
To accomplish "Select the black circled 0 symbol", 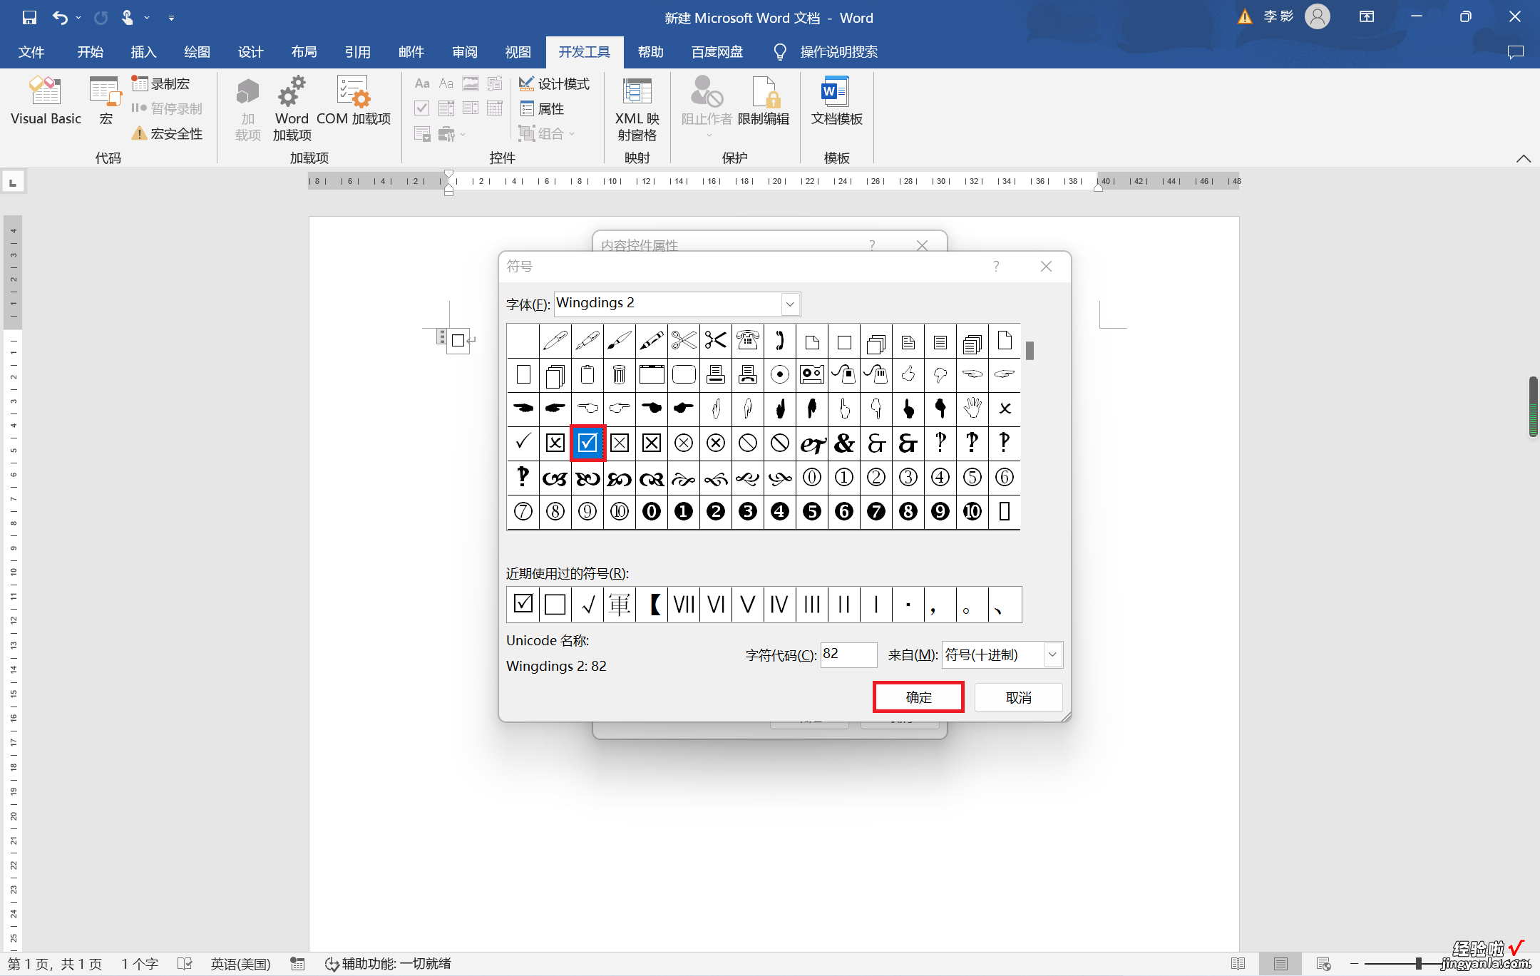I will 652,511.
